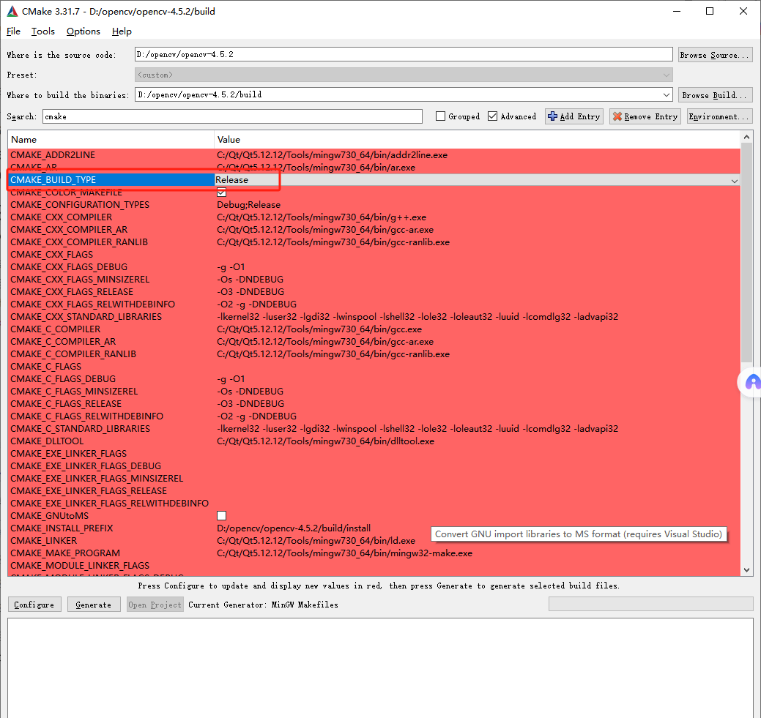Click the Environment button
Screen dimensions: 761x718
pos(720,116)
